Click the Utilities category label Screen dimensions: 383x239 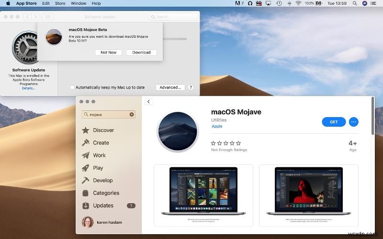[219, 120]
